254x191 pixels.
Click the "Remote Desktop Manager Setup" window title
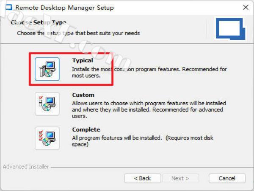[x=64, y=8]
